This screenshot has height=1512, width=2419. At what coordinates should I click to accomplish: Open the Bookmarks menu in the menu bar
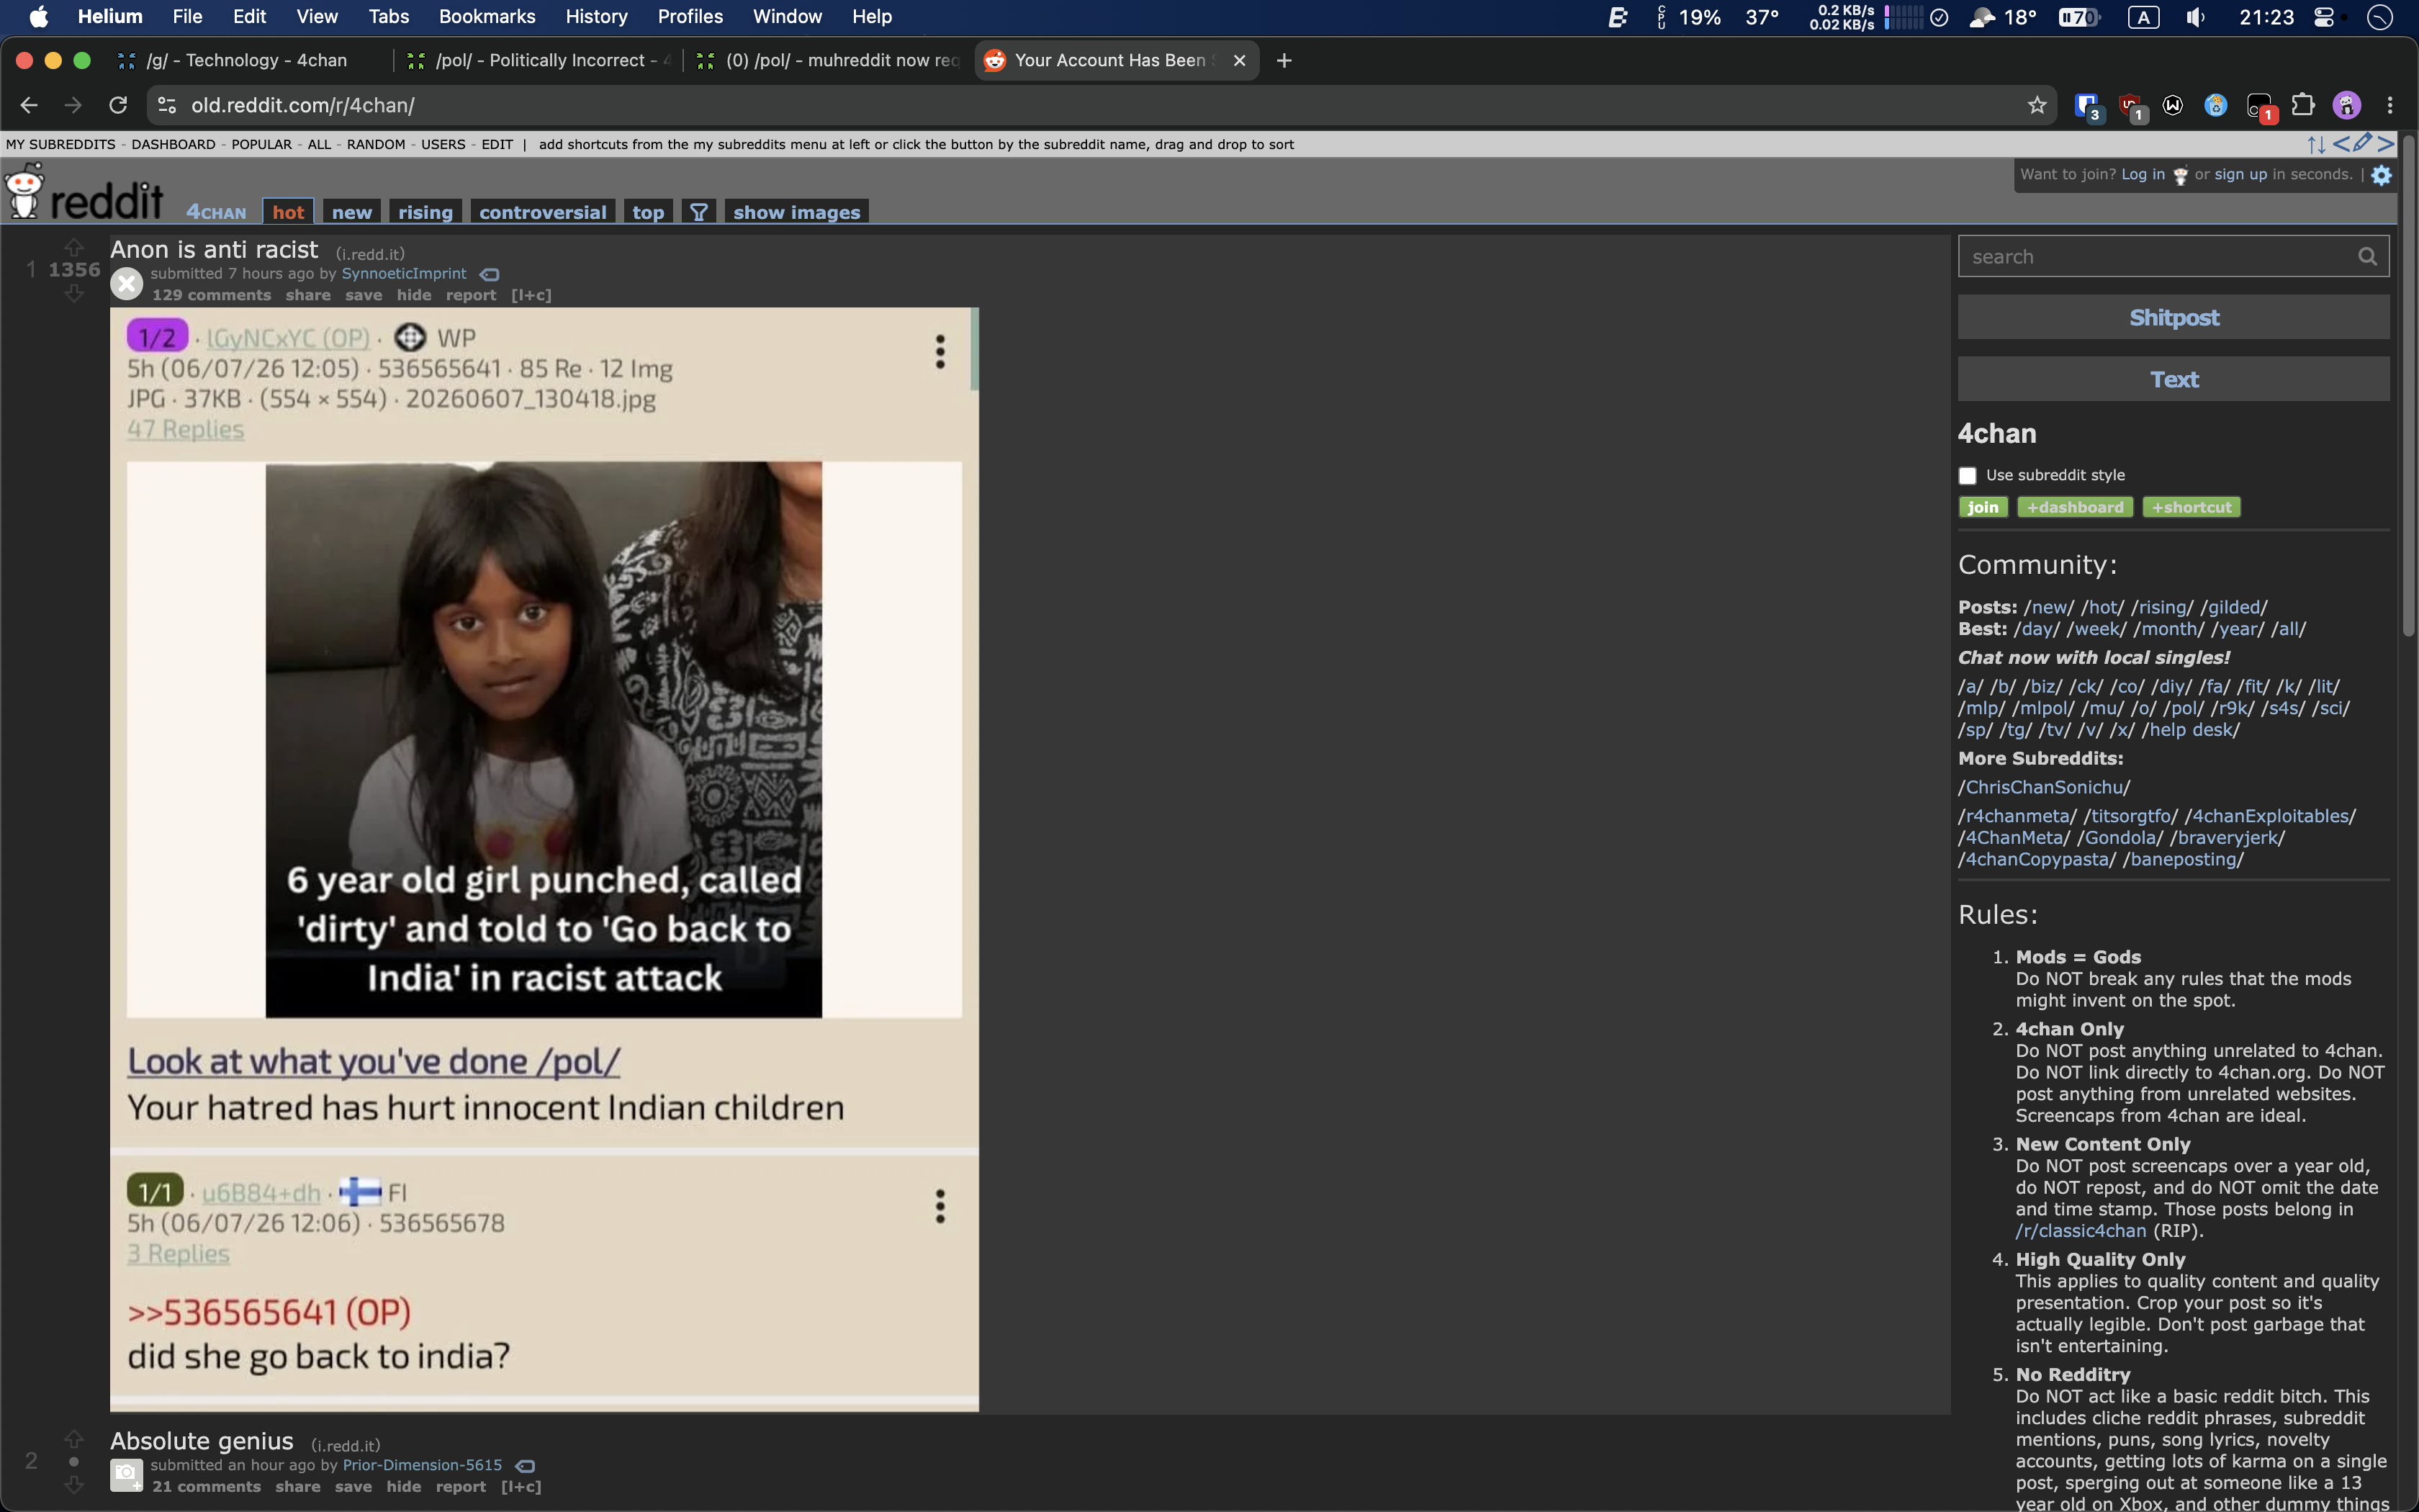(x=487, y=17)
